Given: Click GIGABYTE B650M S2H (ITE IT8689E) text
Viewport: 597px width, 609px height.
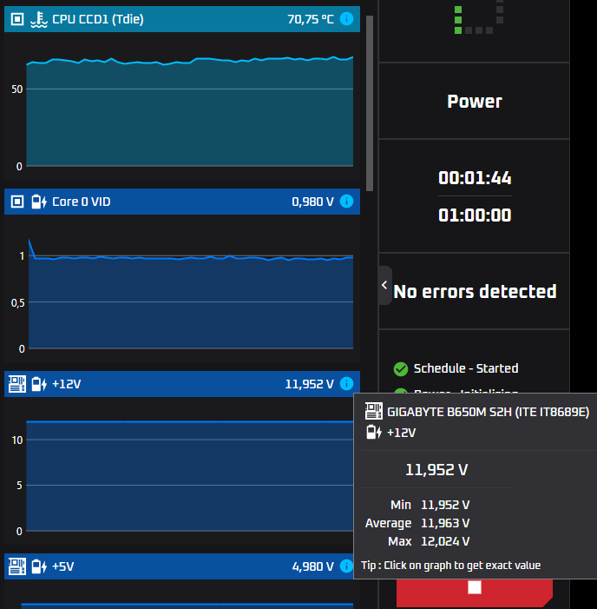Looking at the screenshot, I should 488,412.
